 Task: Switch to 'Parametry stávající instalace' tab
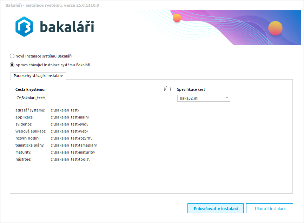(38, 76)
